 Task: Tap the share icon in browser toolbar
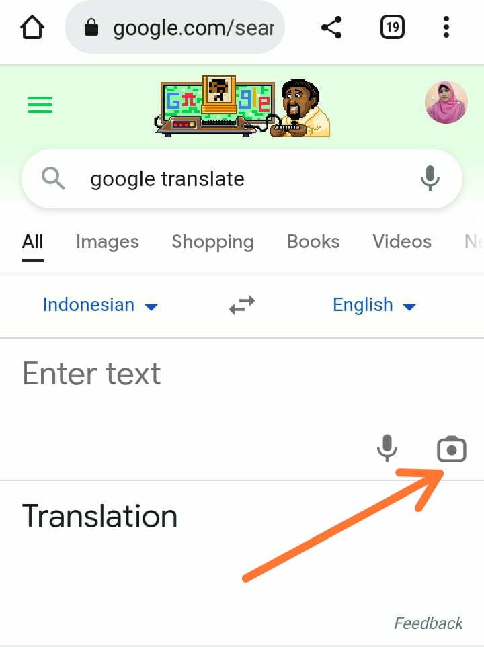point(331,28)
